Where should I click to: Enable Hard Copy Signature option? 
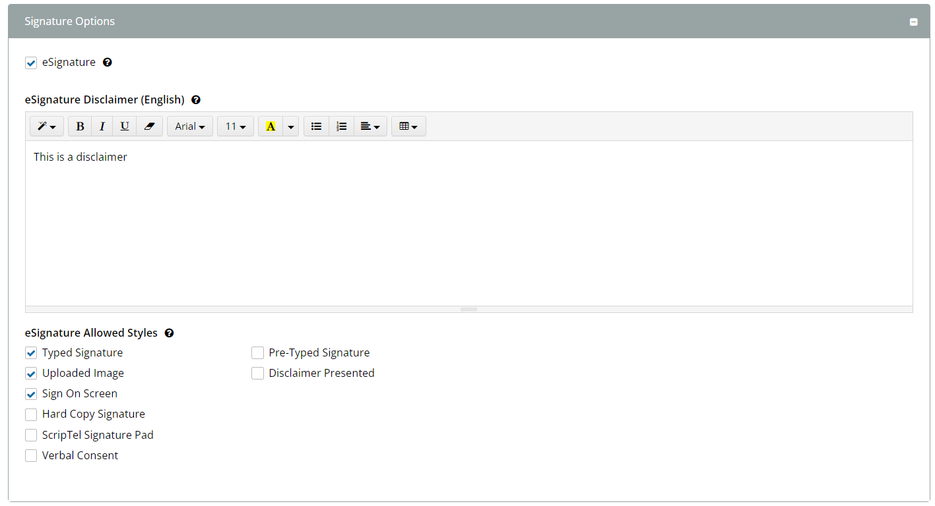(31, 414)
